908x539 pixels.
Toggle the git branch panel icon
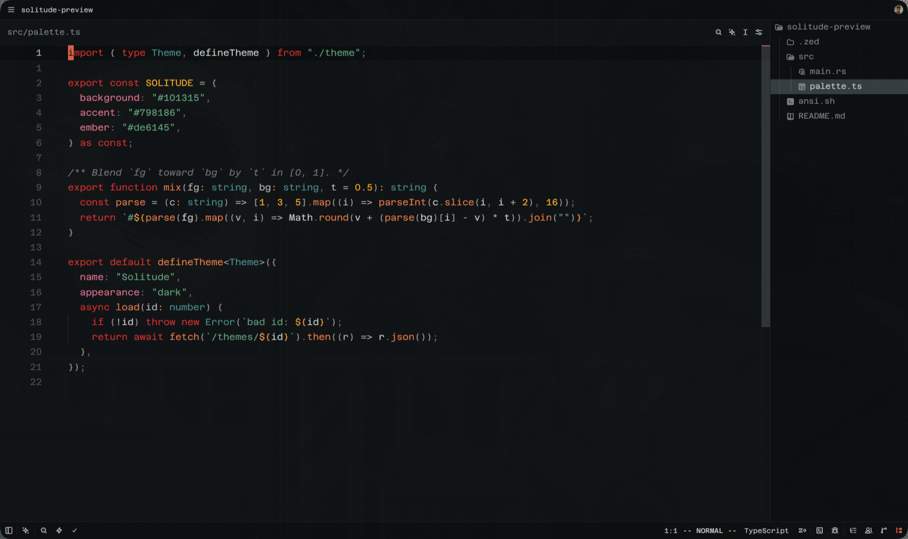[x=884, y=530]
